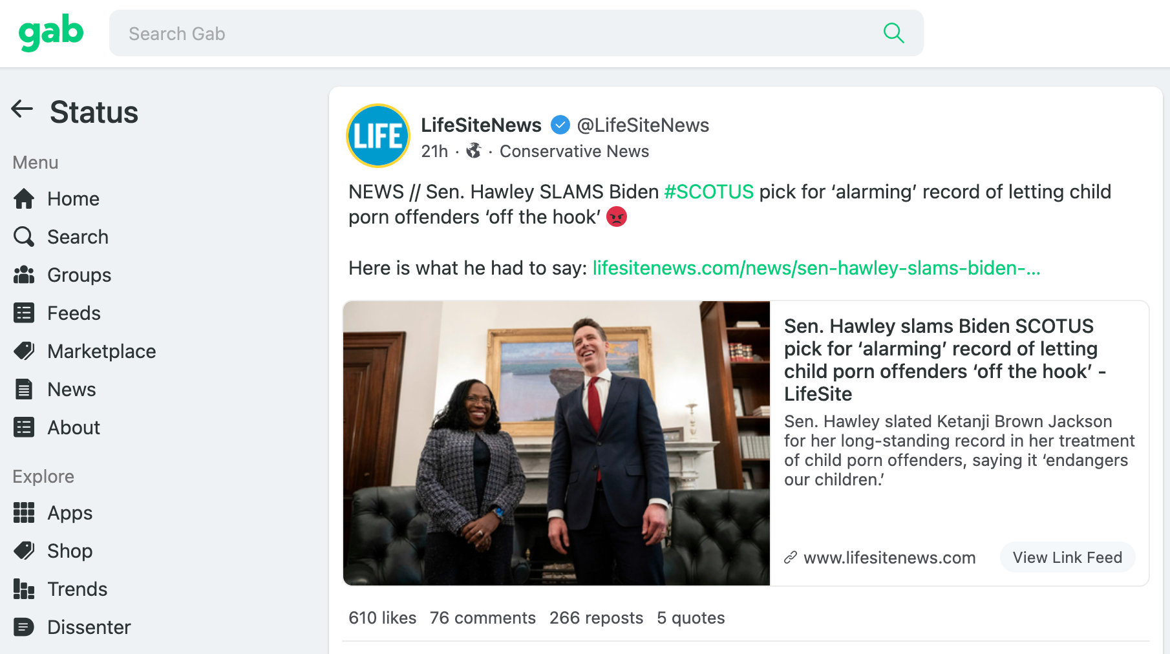Click the Dissenter icon in sidebar
1170x654 pixels.
click(x=24, y=628)
